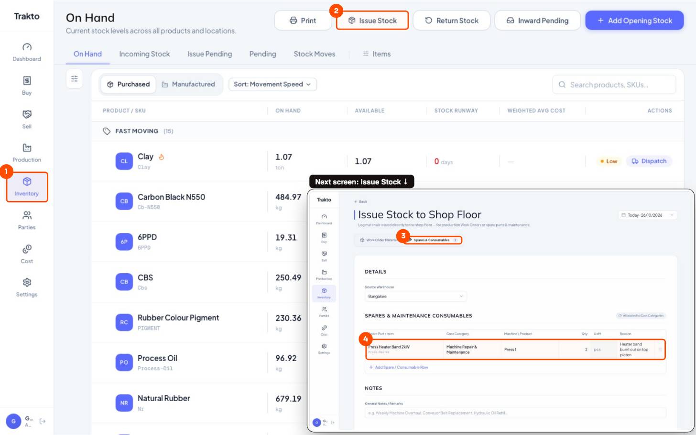Screen dimensions: 696x435
Task: Go to the Buy section
Action: [27, 86]
